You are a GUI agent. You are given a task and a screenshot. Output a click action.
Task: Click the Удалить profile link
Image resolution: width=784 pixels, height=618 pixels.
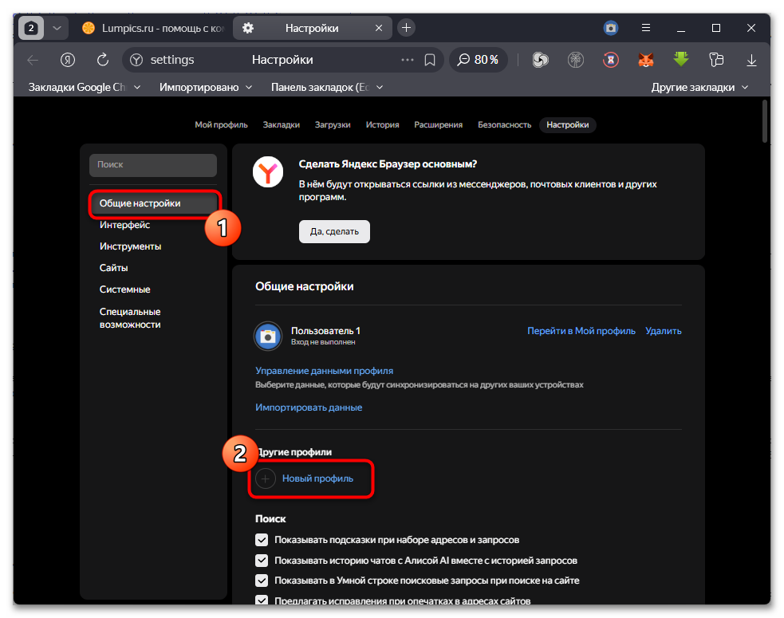(663, 331)
